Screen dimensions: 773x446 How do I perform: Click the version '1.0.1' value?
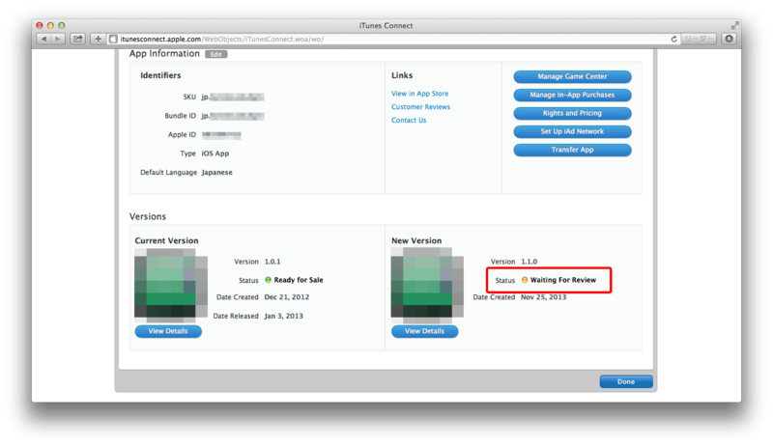pos(272,262)
